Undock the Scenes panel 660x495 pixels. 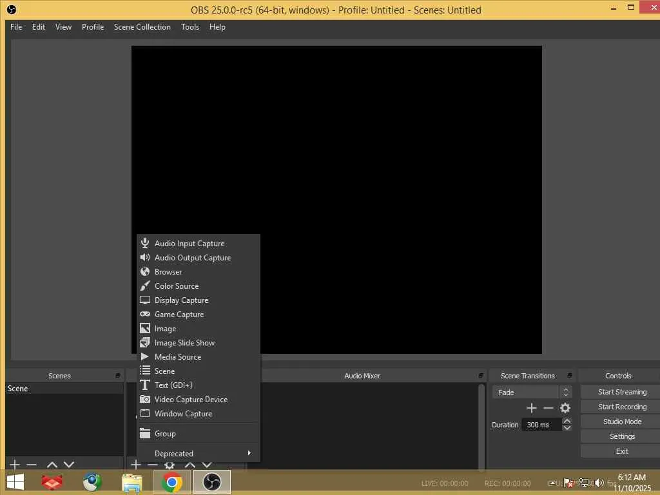click(118, 376)
